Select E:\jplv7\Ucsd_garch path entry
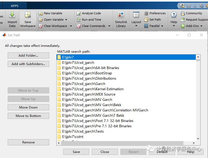 point(126,62)
